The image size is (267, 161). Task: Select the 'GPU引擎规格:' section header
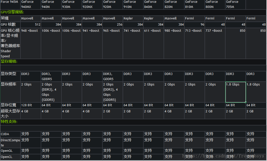[x=12, y=12]
